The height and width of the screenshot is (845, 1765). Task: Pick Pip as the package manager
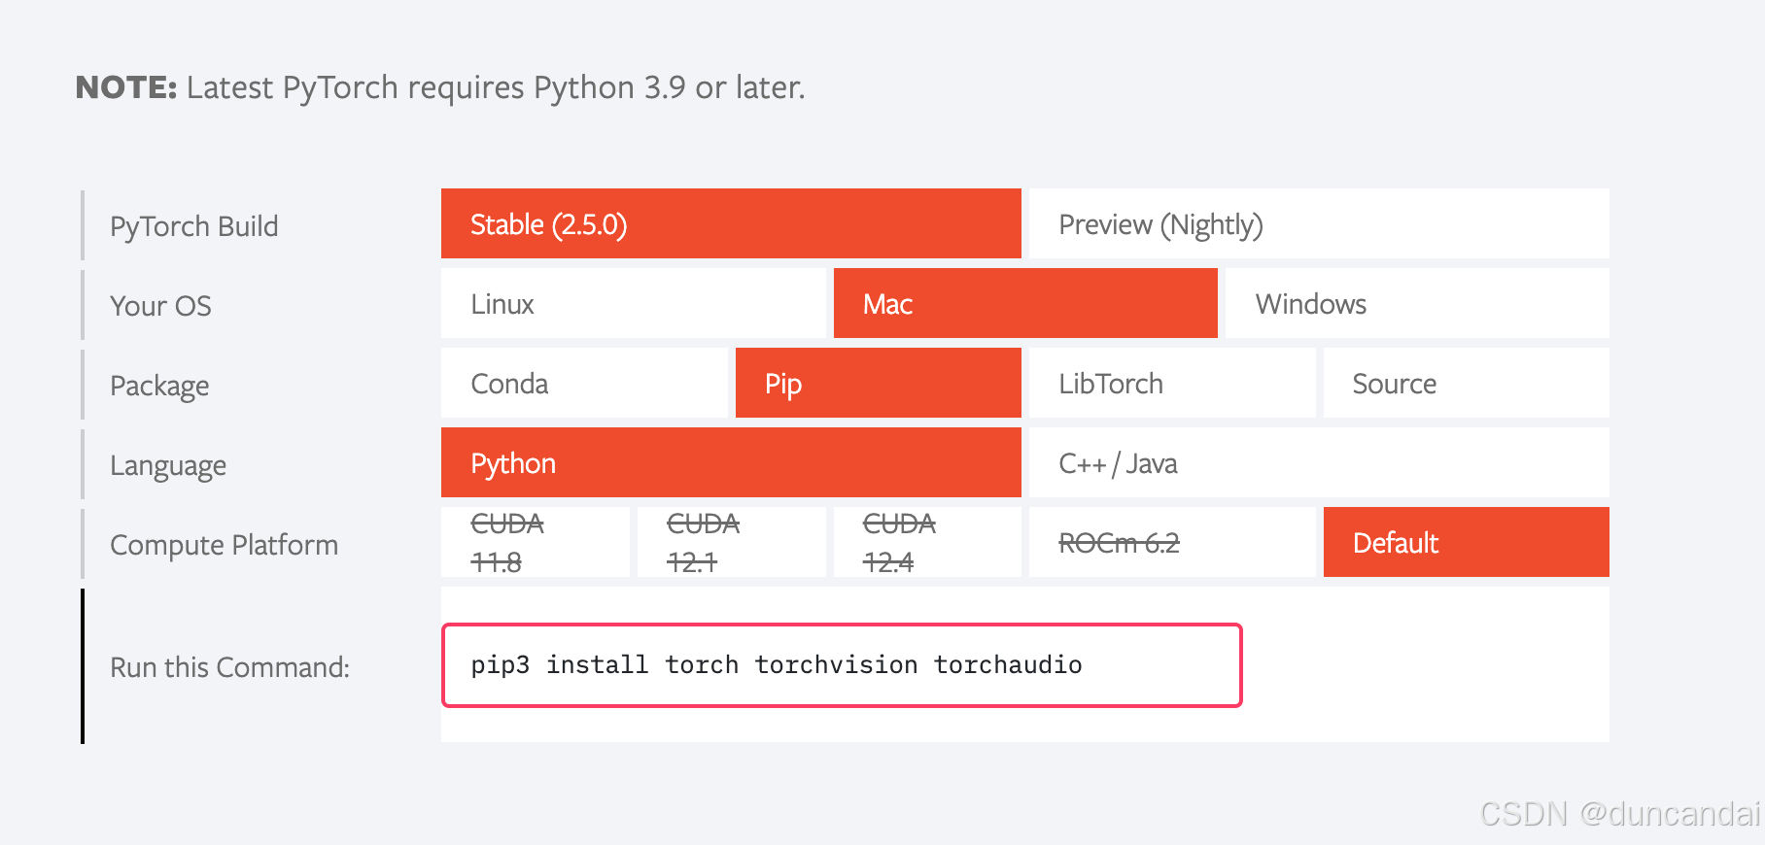point(879,383)
